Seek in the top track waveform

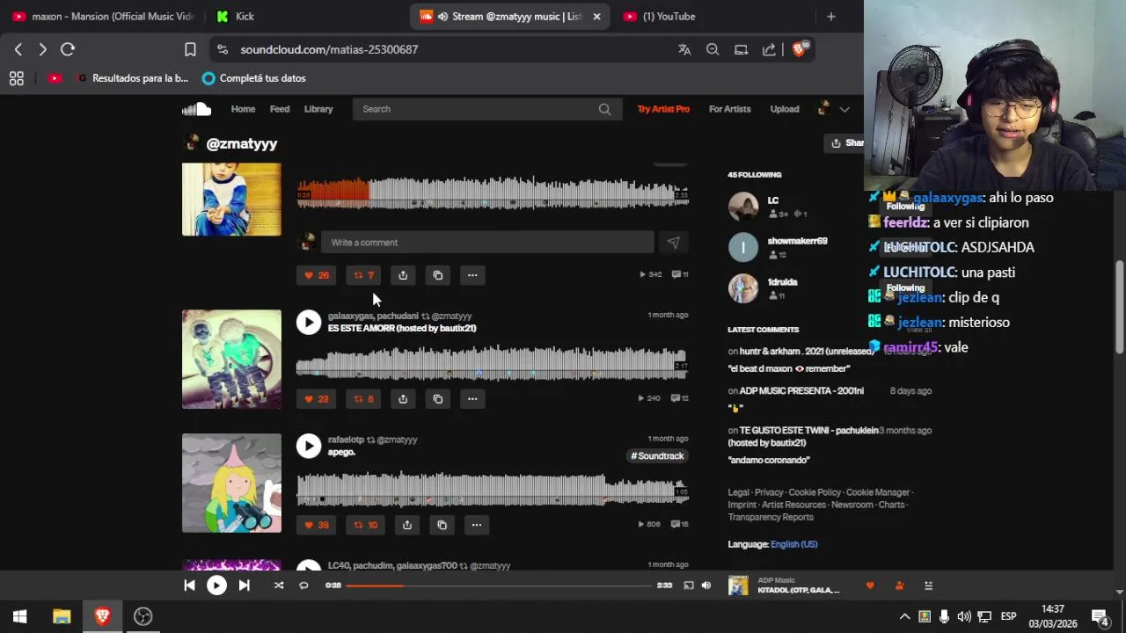(493, 193)
